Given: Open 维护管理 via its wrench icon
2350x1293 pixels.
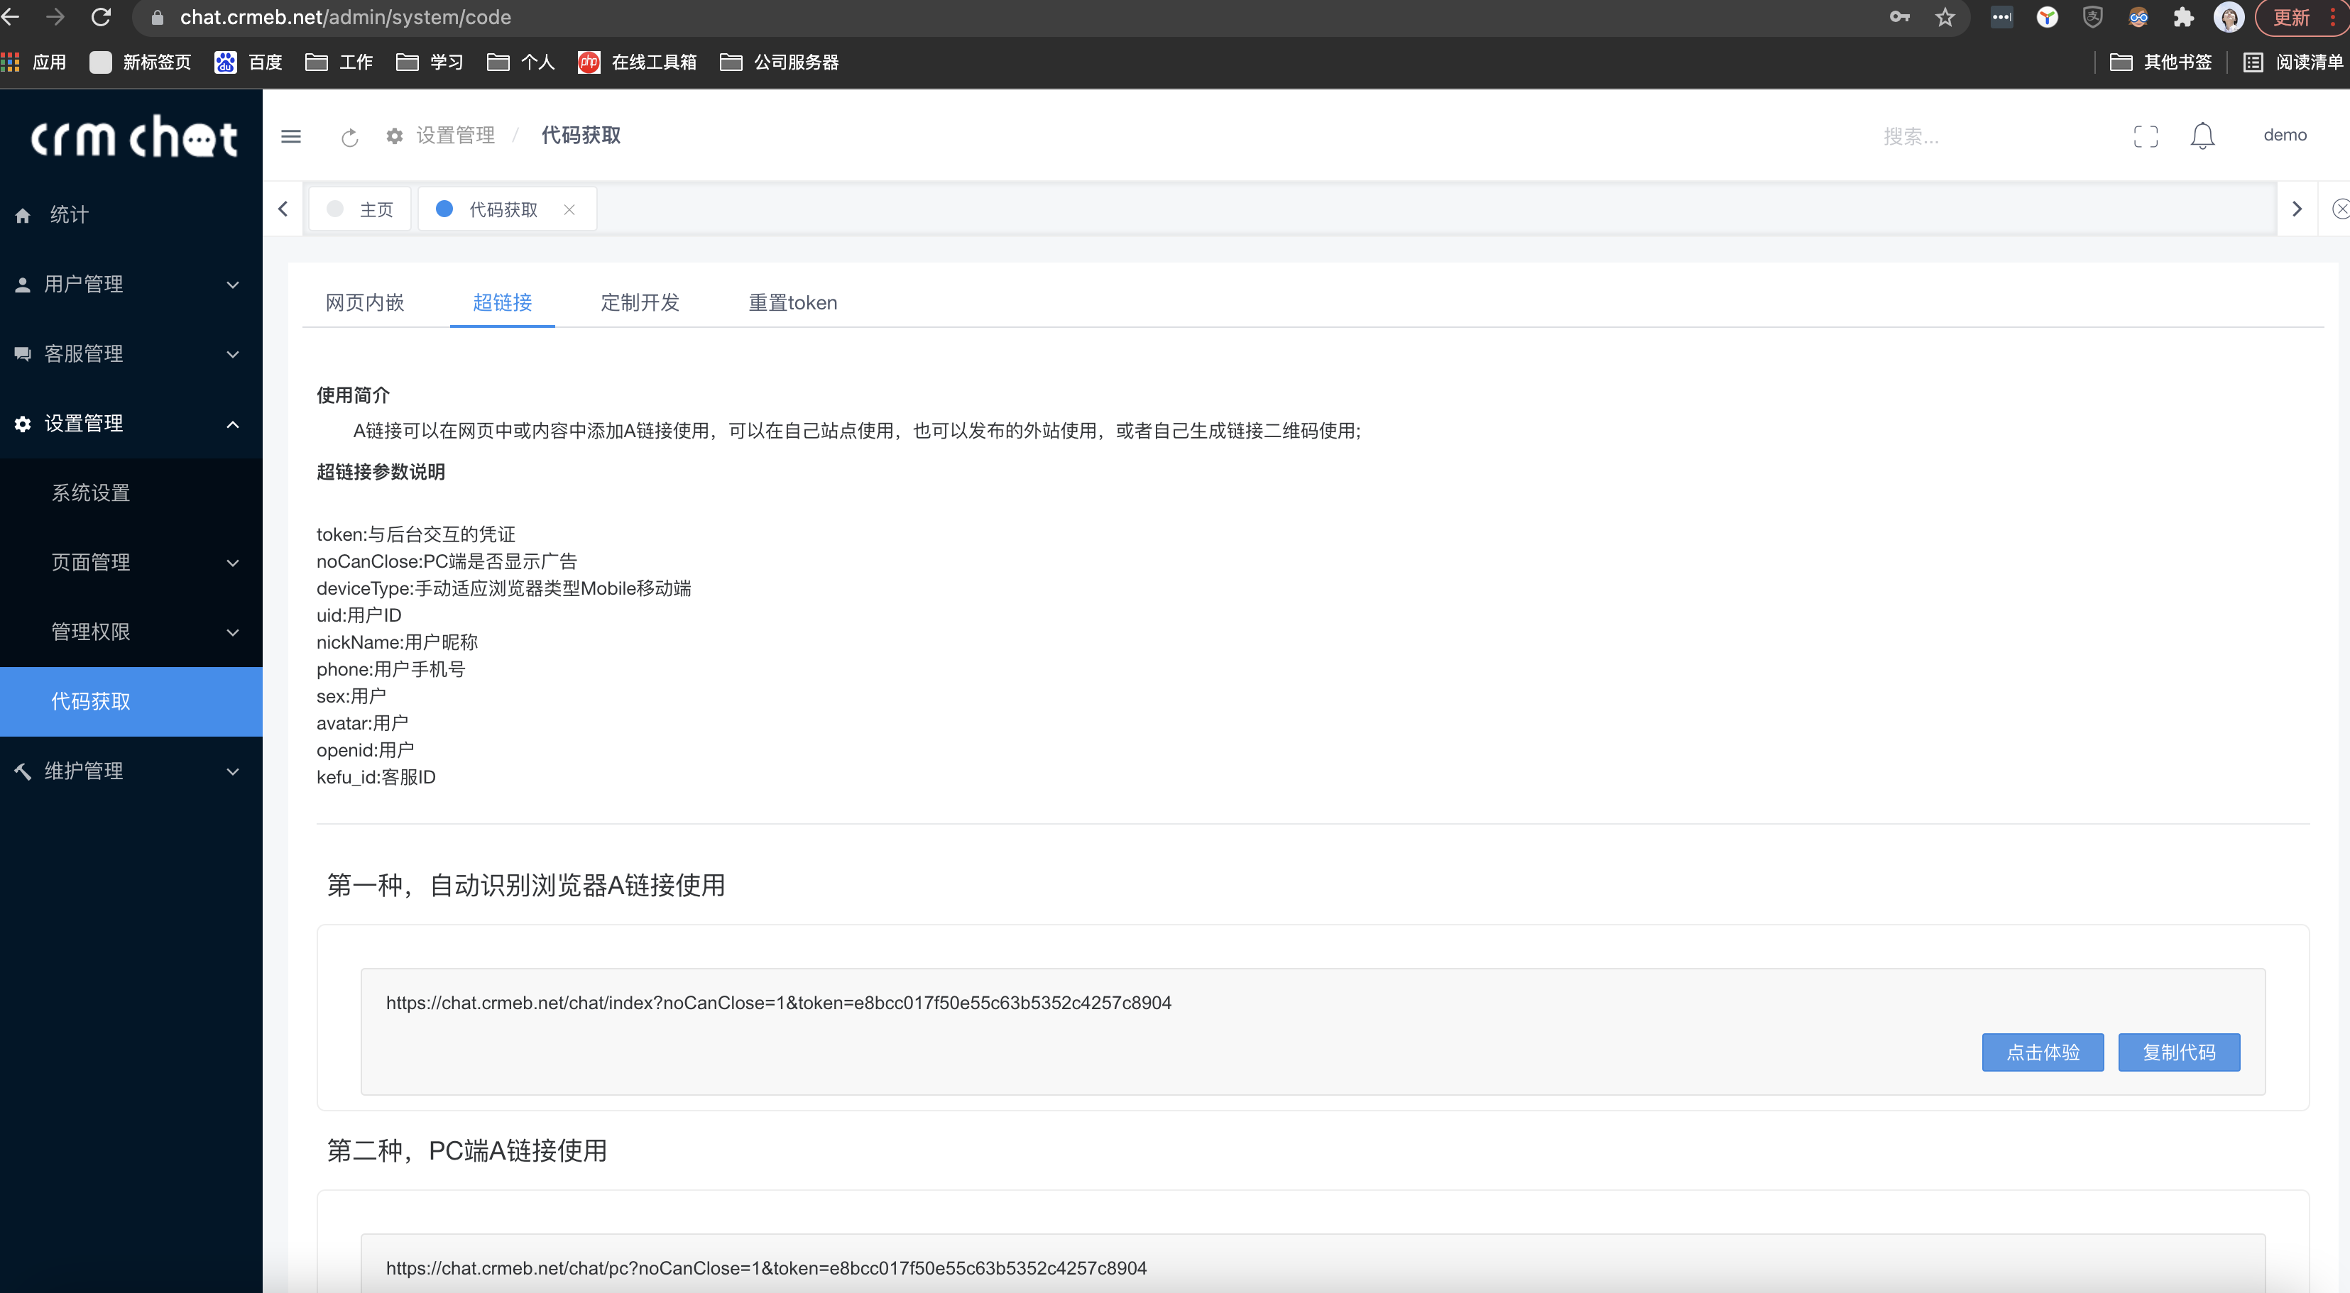Looking at the screenshot, I should coord(22,771).
